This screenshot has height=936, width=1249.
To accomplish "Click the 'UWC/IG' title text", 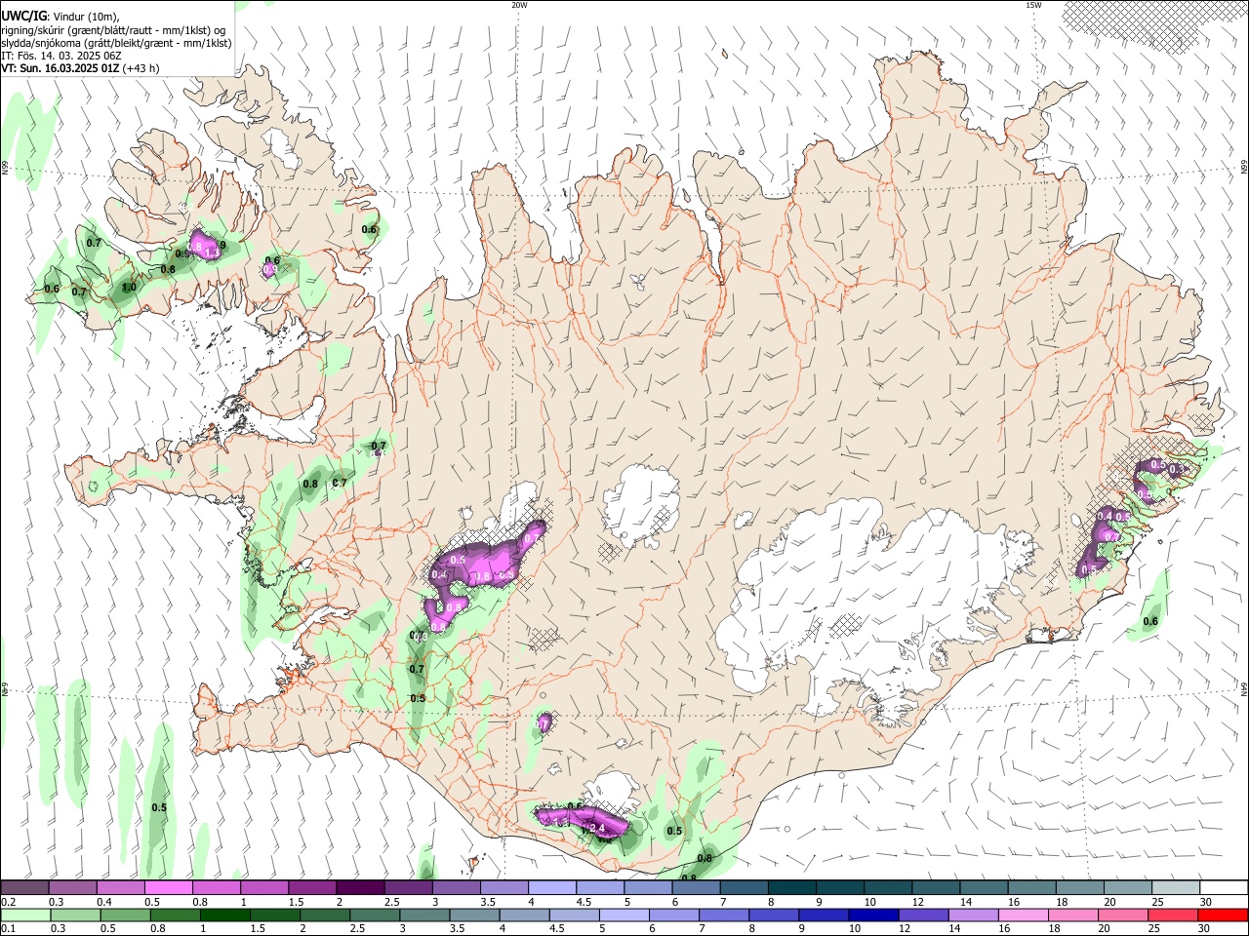I will click(23, 17).
